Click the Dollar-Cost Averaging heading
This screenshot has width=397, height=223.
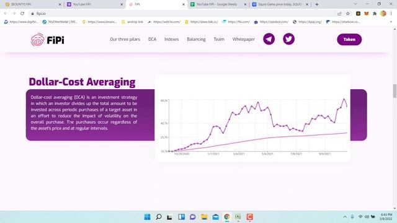tap(82, 82)
